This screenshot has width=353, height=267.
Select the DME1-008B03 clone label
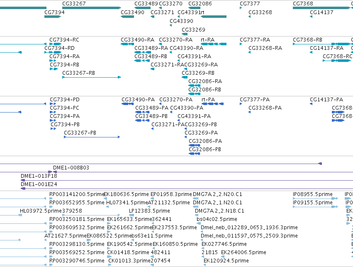click(x=71, y=168)
